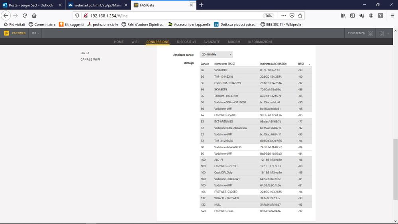Image resolution: width=398 pixels, height=224 pixels.
Task: Click the Fastweb logo icon
Action: [x=7, y=33]
